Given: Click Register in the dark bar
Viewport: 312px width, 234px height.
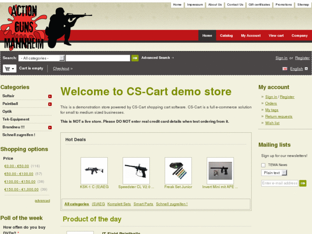Looking at the screenshot, I should (x=302, y=58).
